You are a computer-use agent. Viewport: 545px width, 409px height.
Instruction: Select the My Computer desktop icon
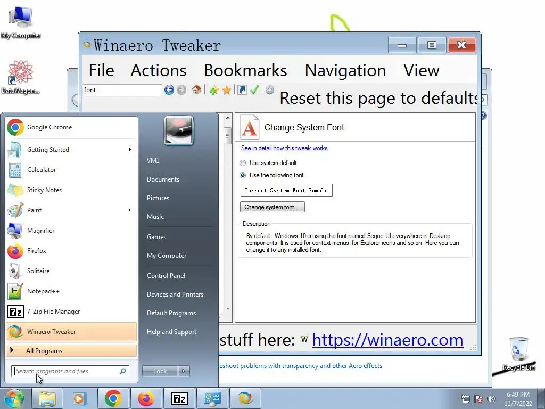coord(21,22)
